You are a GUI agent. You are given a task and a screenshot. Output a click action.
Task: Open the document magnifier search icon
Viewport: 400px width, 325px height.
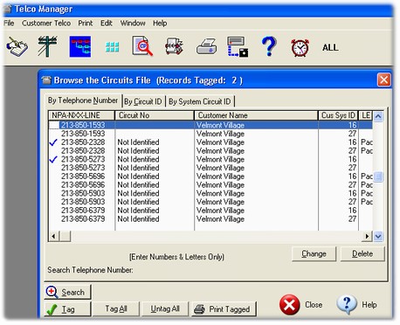click(x=142, y=46)
